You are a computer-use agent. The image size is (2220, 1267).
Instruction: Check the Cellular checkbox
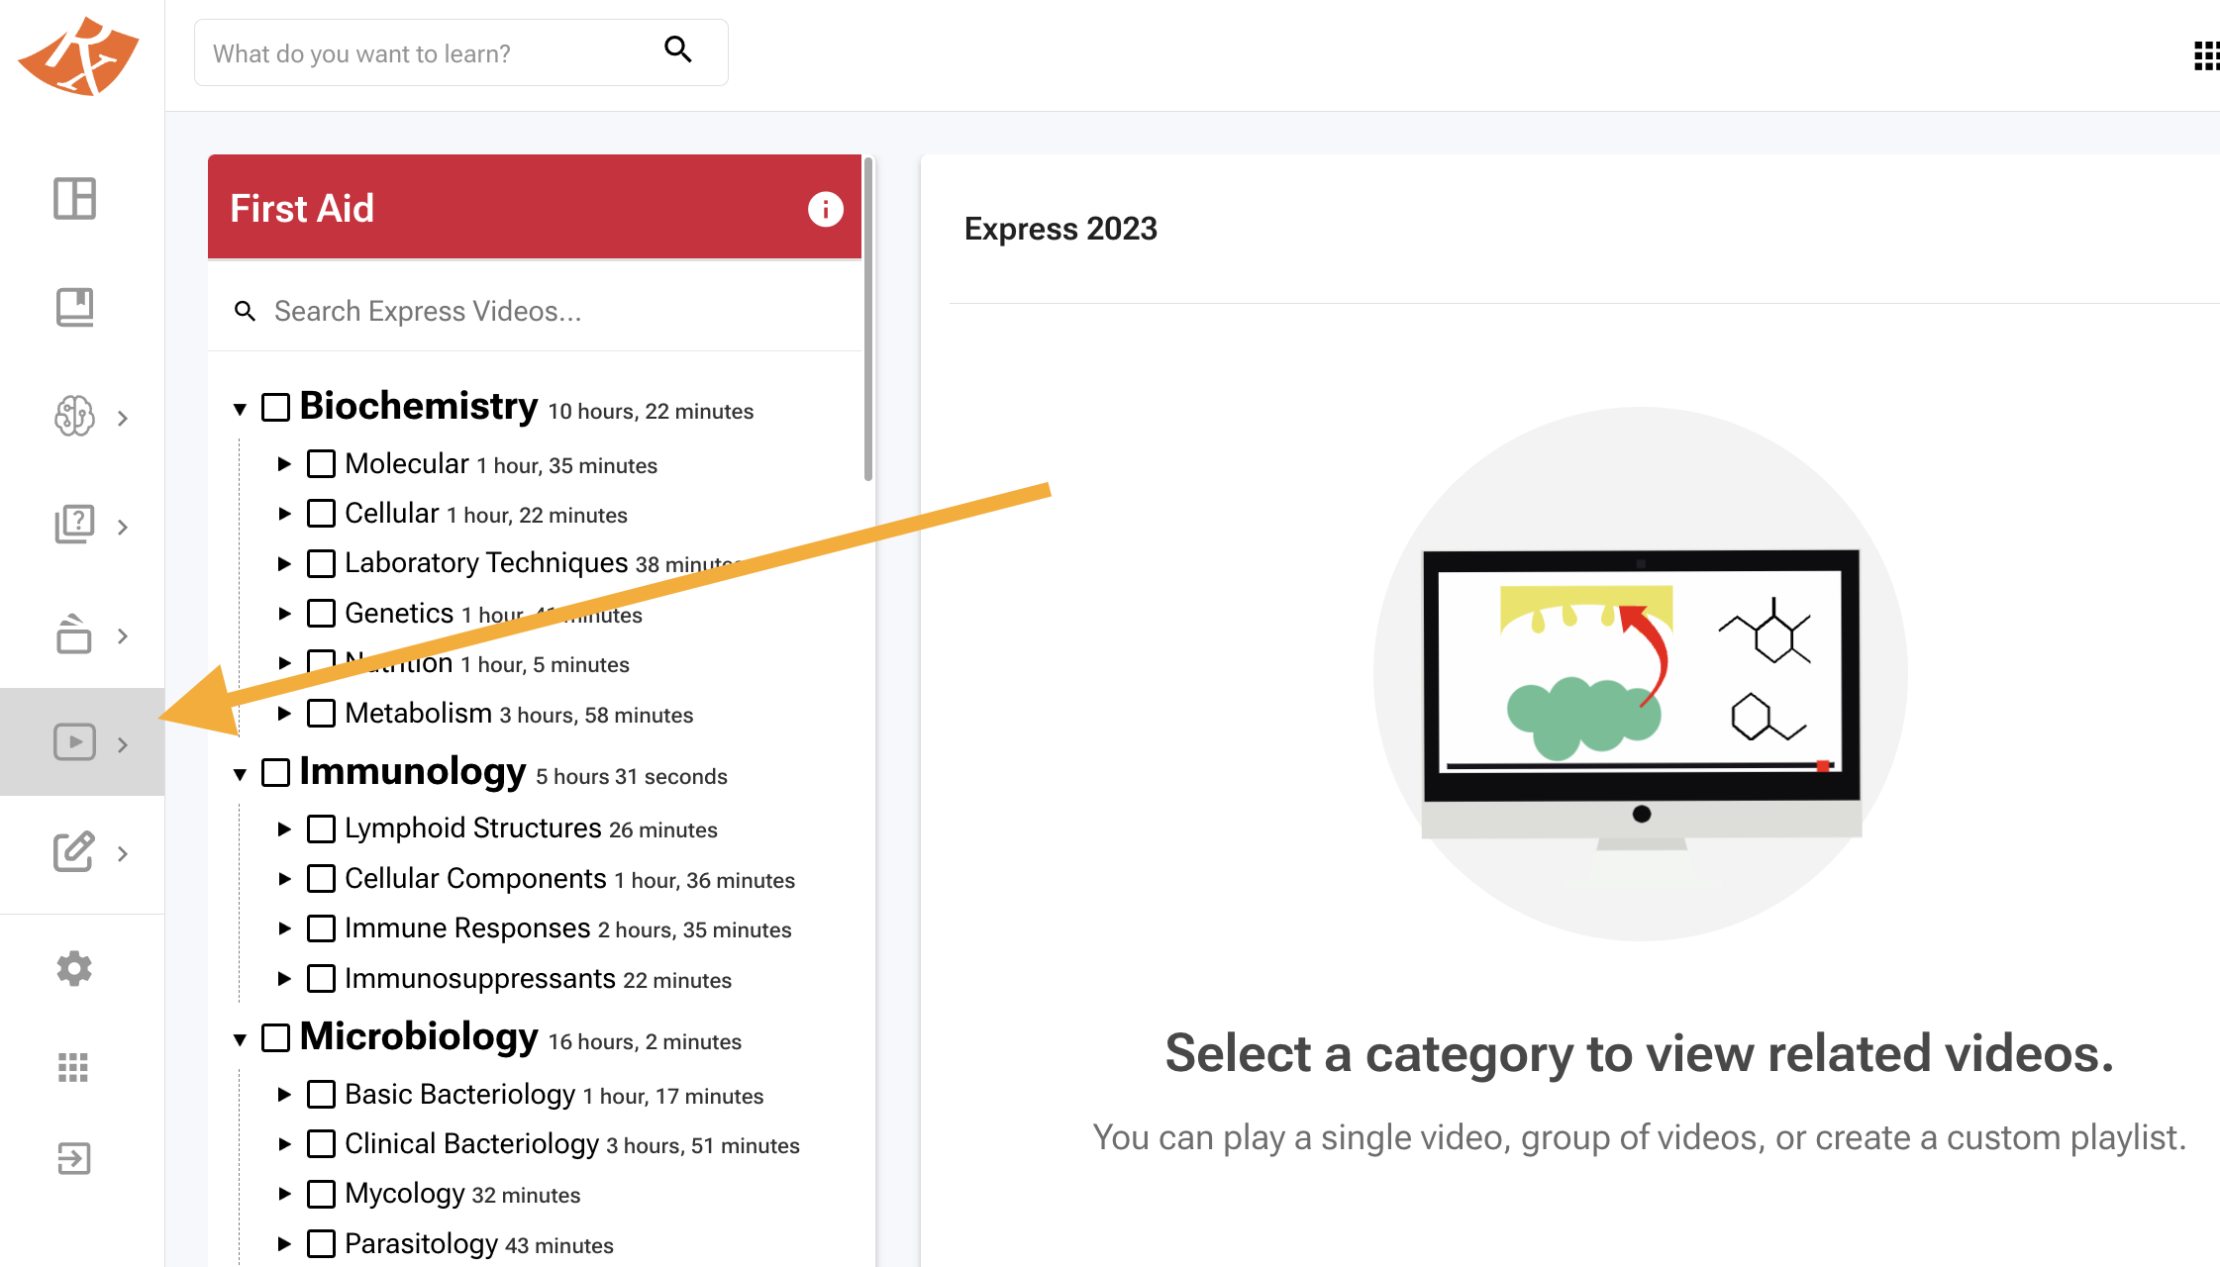322,513
